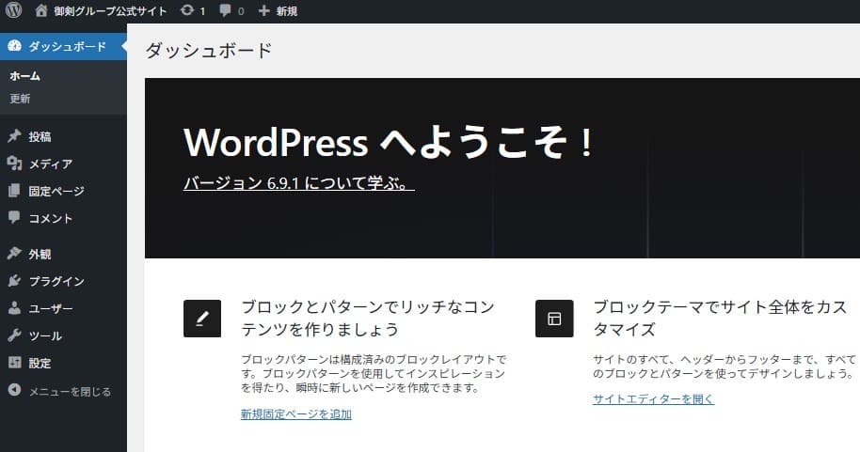860x452 pixels.
Task: Click the 外観 paintbrush icon
Action: click(14, 253)
